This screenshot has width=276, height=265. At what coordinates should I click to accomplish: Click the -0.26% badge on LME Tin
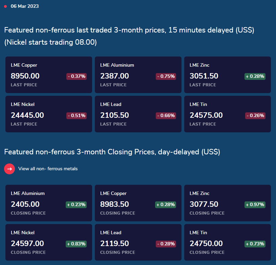pyautogui.click(x=255, y=116)
